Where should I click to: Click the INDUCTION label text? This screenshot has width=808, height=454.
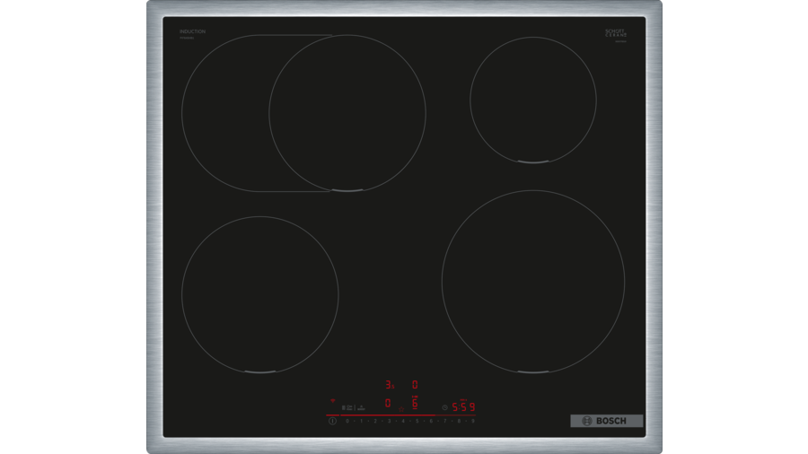tap(192, 31)
